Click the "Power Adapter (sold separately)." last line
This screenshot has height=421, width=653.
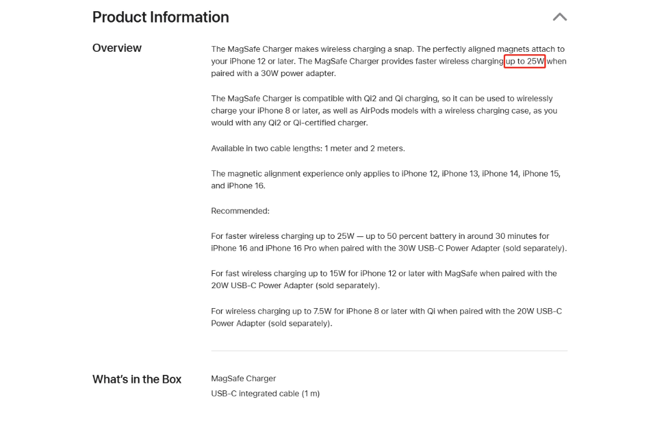[272, 323]
